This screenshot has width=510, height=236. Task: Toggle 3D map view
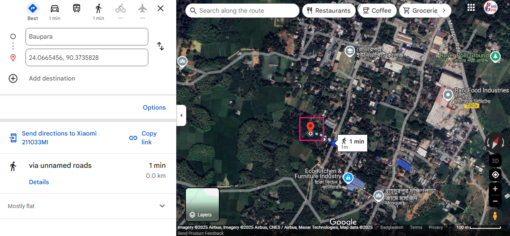point(495,161)
